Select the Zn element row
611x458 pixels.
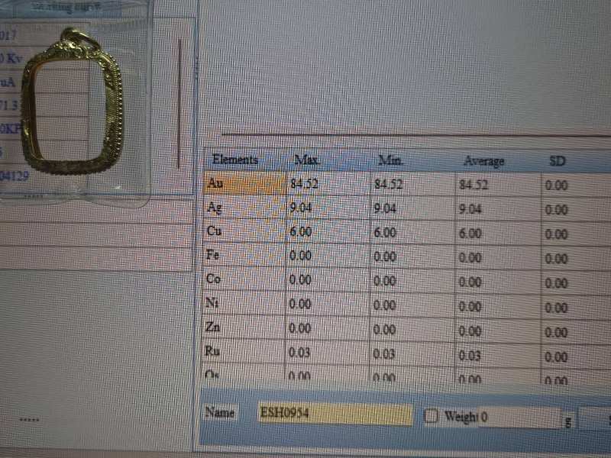tap(244, 327)
